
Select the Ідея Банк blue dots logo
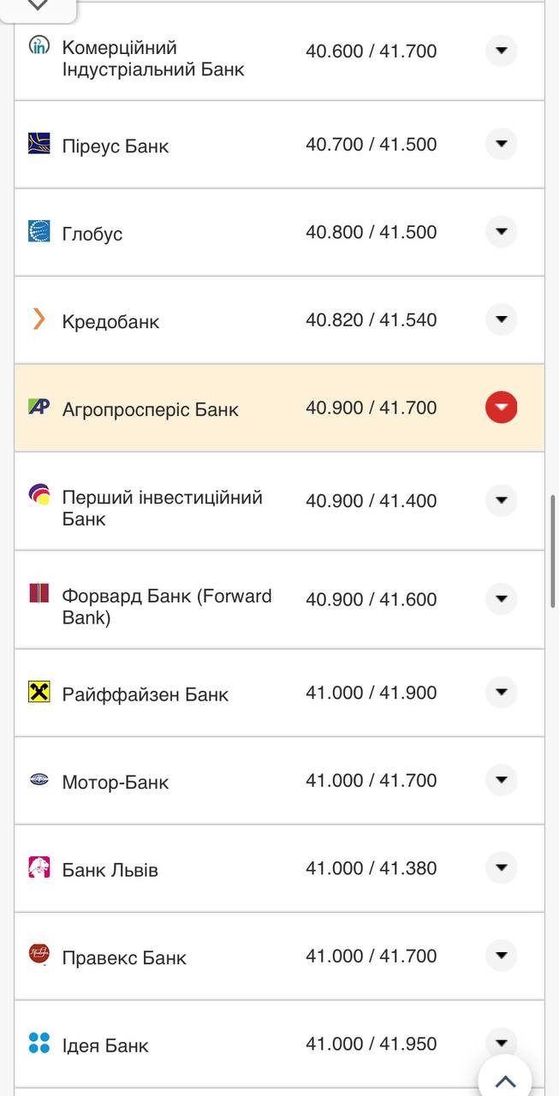click(x=37, y=1043)
